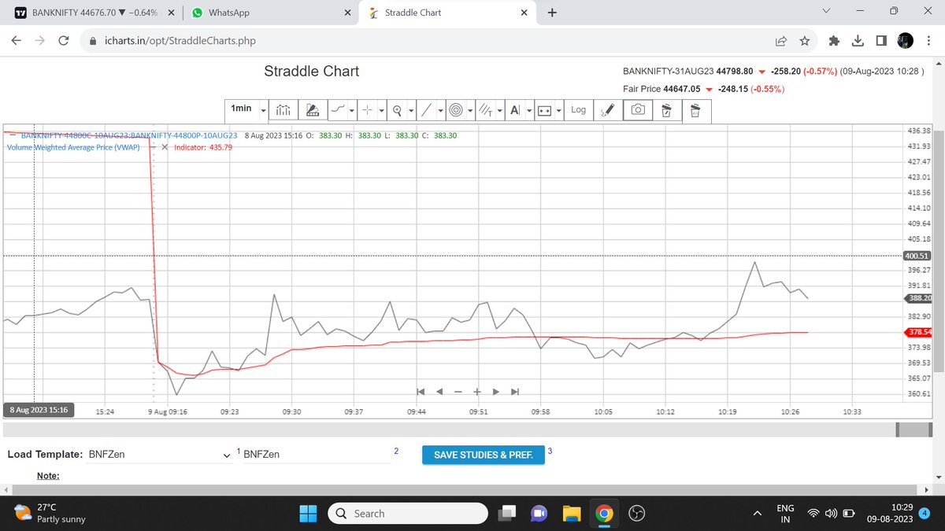945x531 pixels.
Task: Click the plus zoom-in chart control
Action: coord(476,391)
